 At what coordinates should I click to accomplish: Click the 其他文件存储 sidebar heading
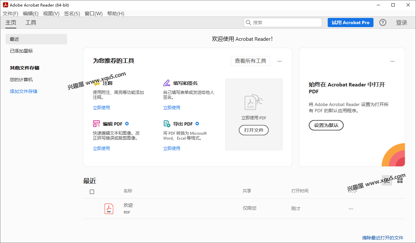point(25,68)
